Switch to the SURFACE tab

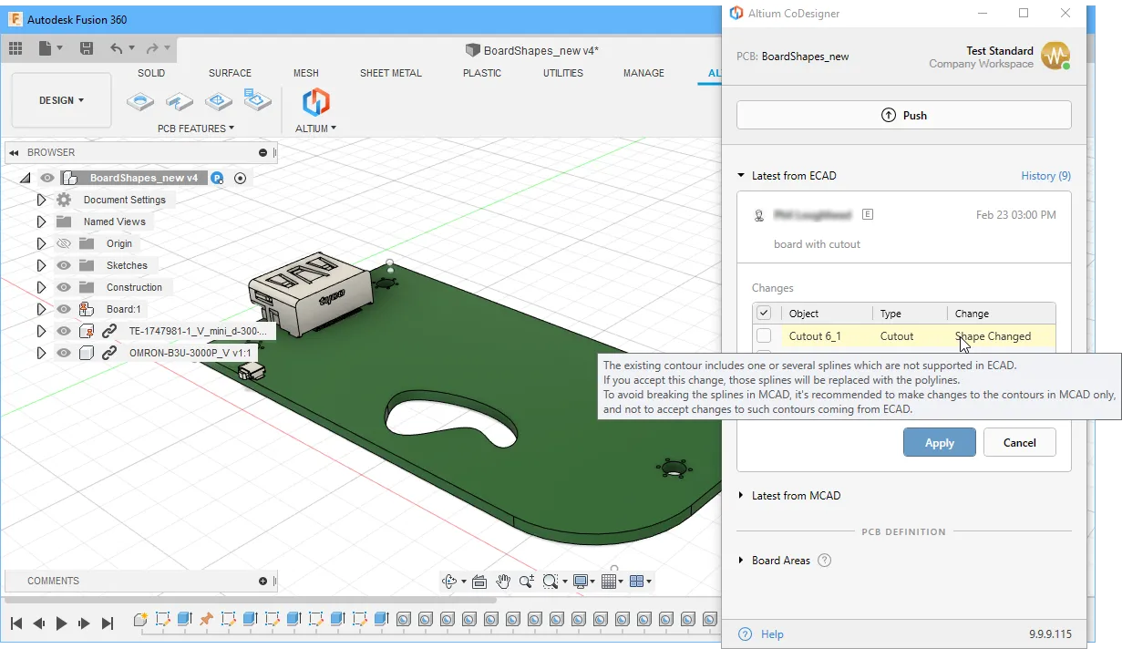click(230, 73)
